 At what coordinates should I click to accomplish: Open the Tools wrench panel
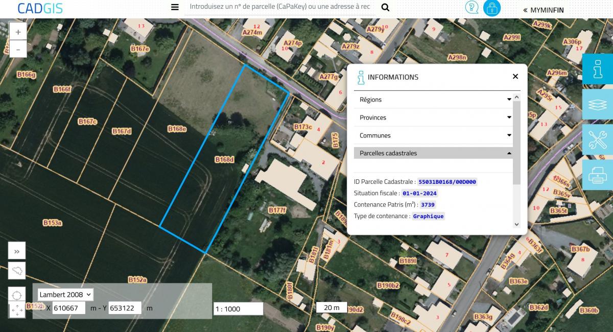point(597,139)
